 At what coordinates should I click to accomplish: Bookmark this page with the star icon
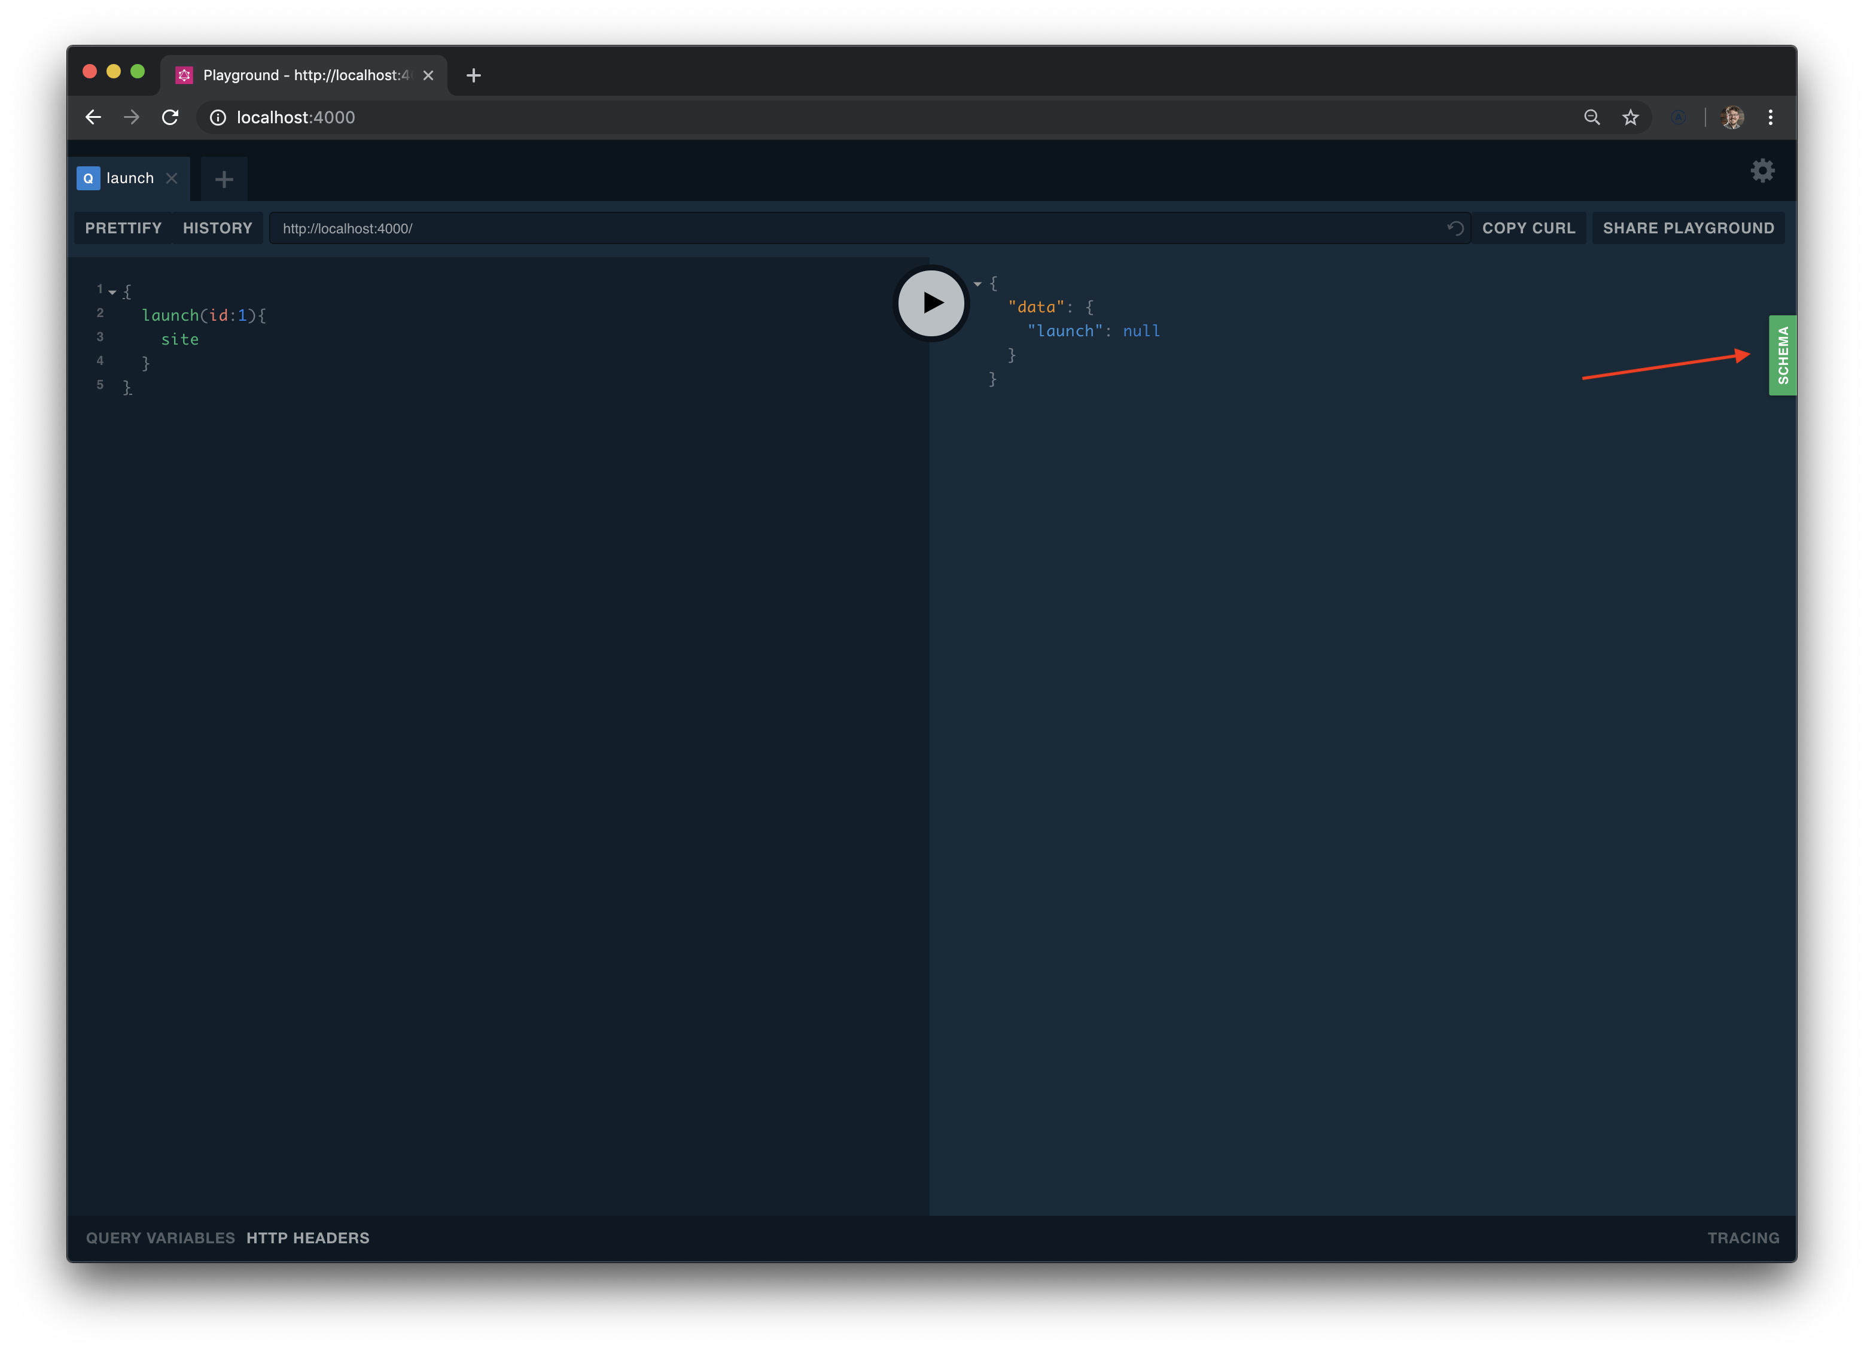point(1631,118)
